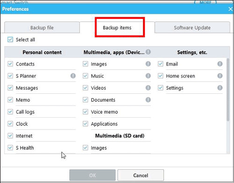The height and width of the screenshot is (183, 234).
Task: Click info icon next to S Planner
Action: tap(73, 76)
